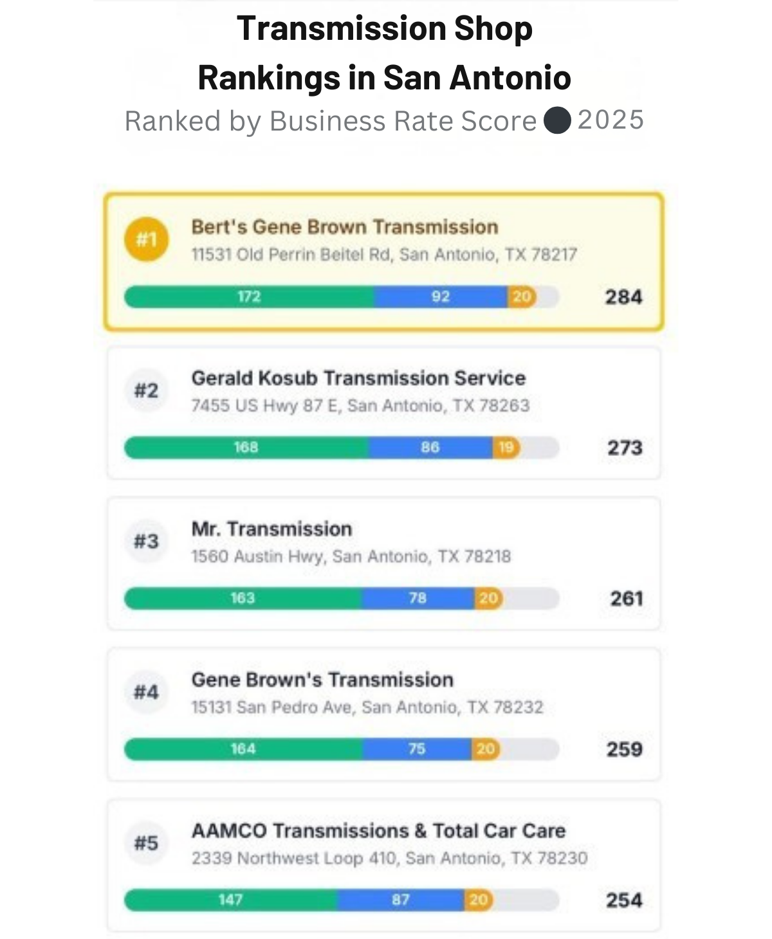Click the #5 rank badge
Screen dimensions: 772x939
pyautogui.click(x=146, y=843)
